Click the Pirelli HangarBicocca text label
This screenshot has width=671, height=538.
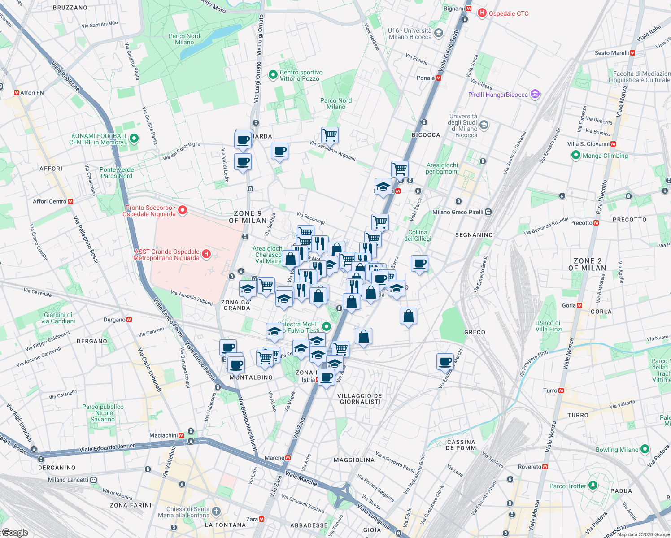coord(499,95)
